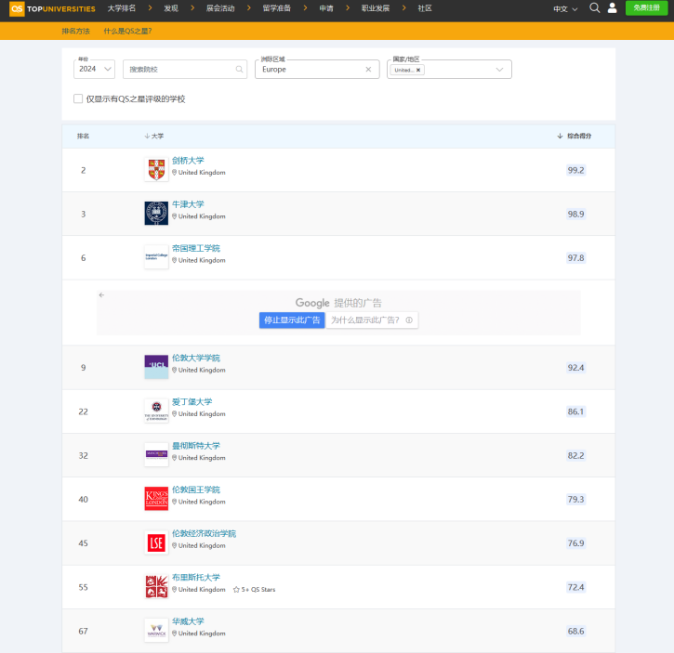Open the 社区 menu item
674x653 pixels.
(425, 8)
